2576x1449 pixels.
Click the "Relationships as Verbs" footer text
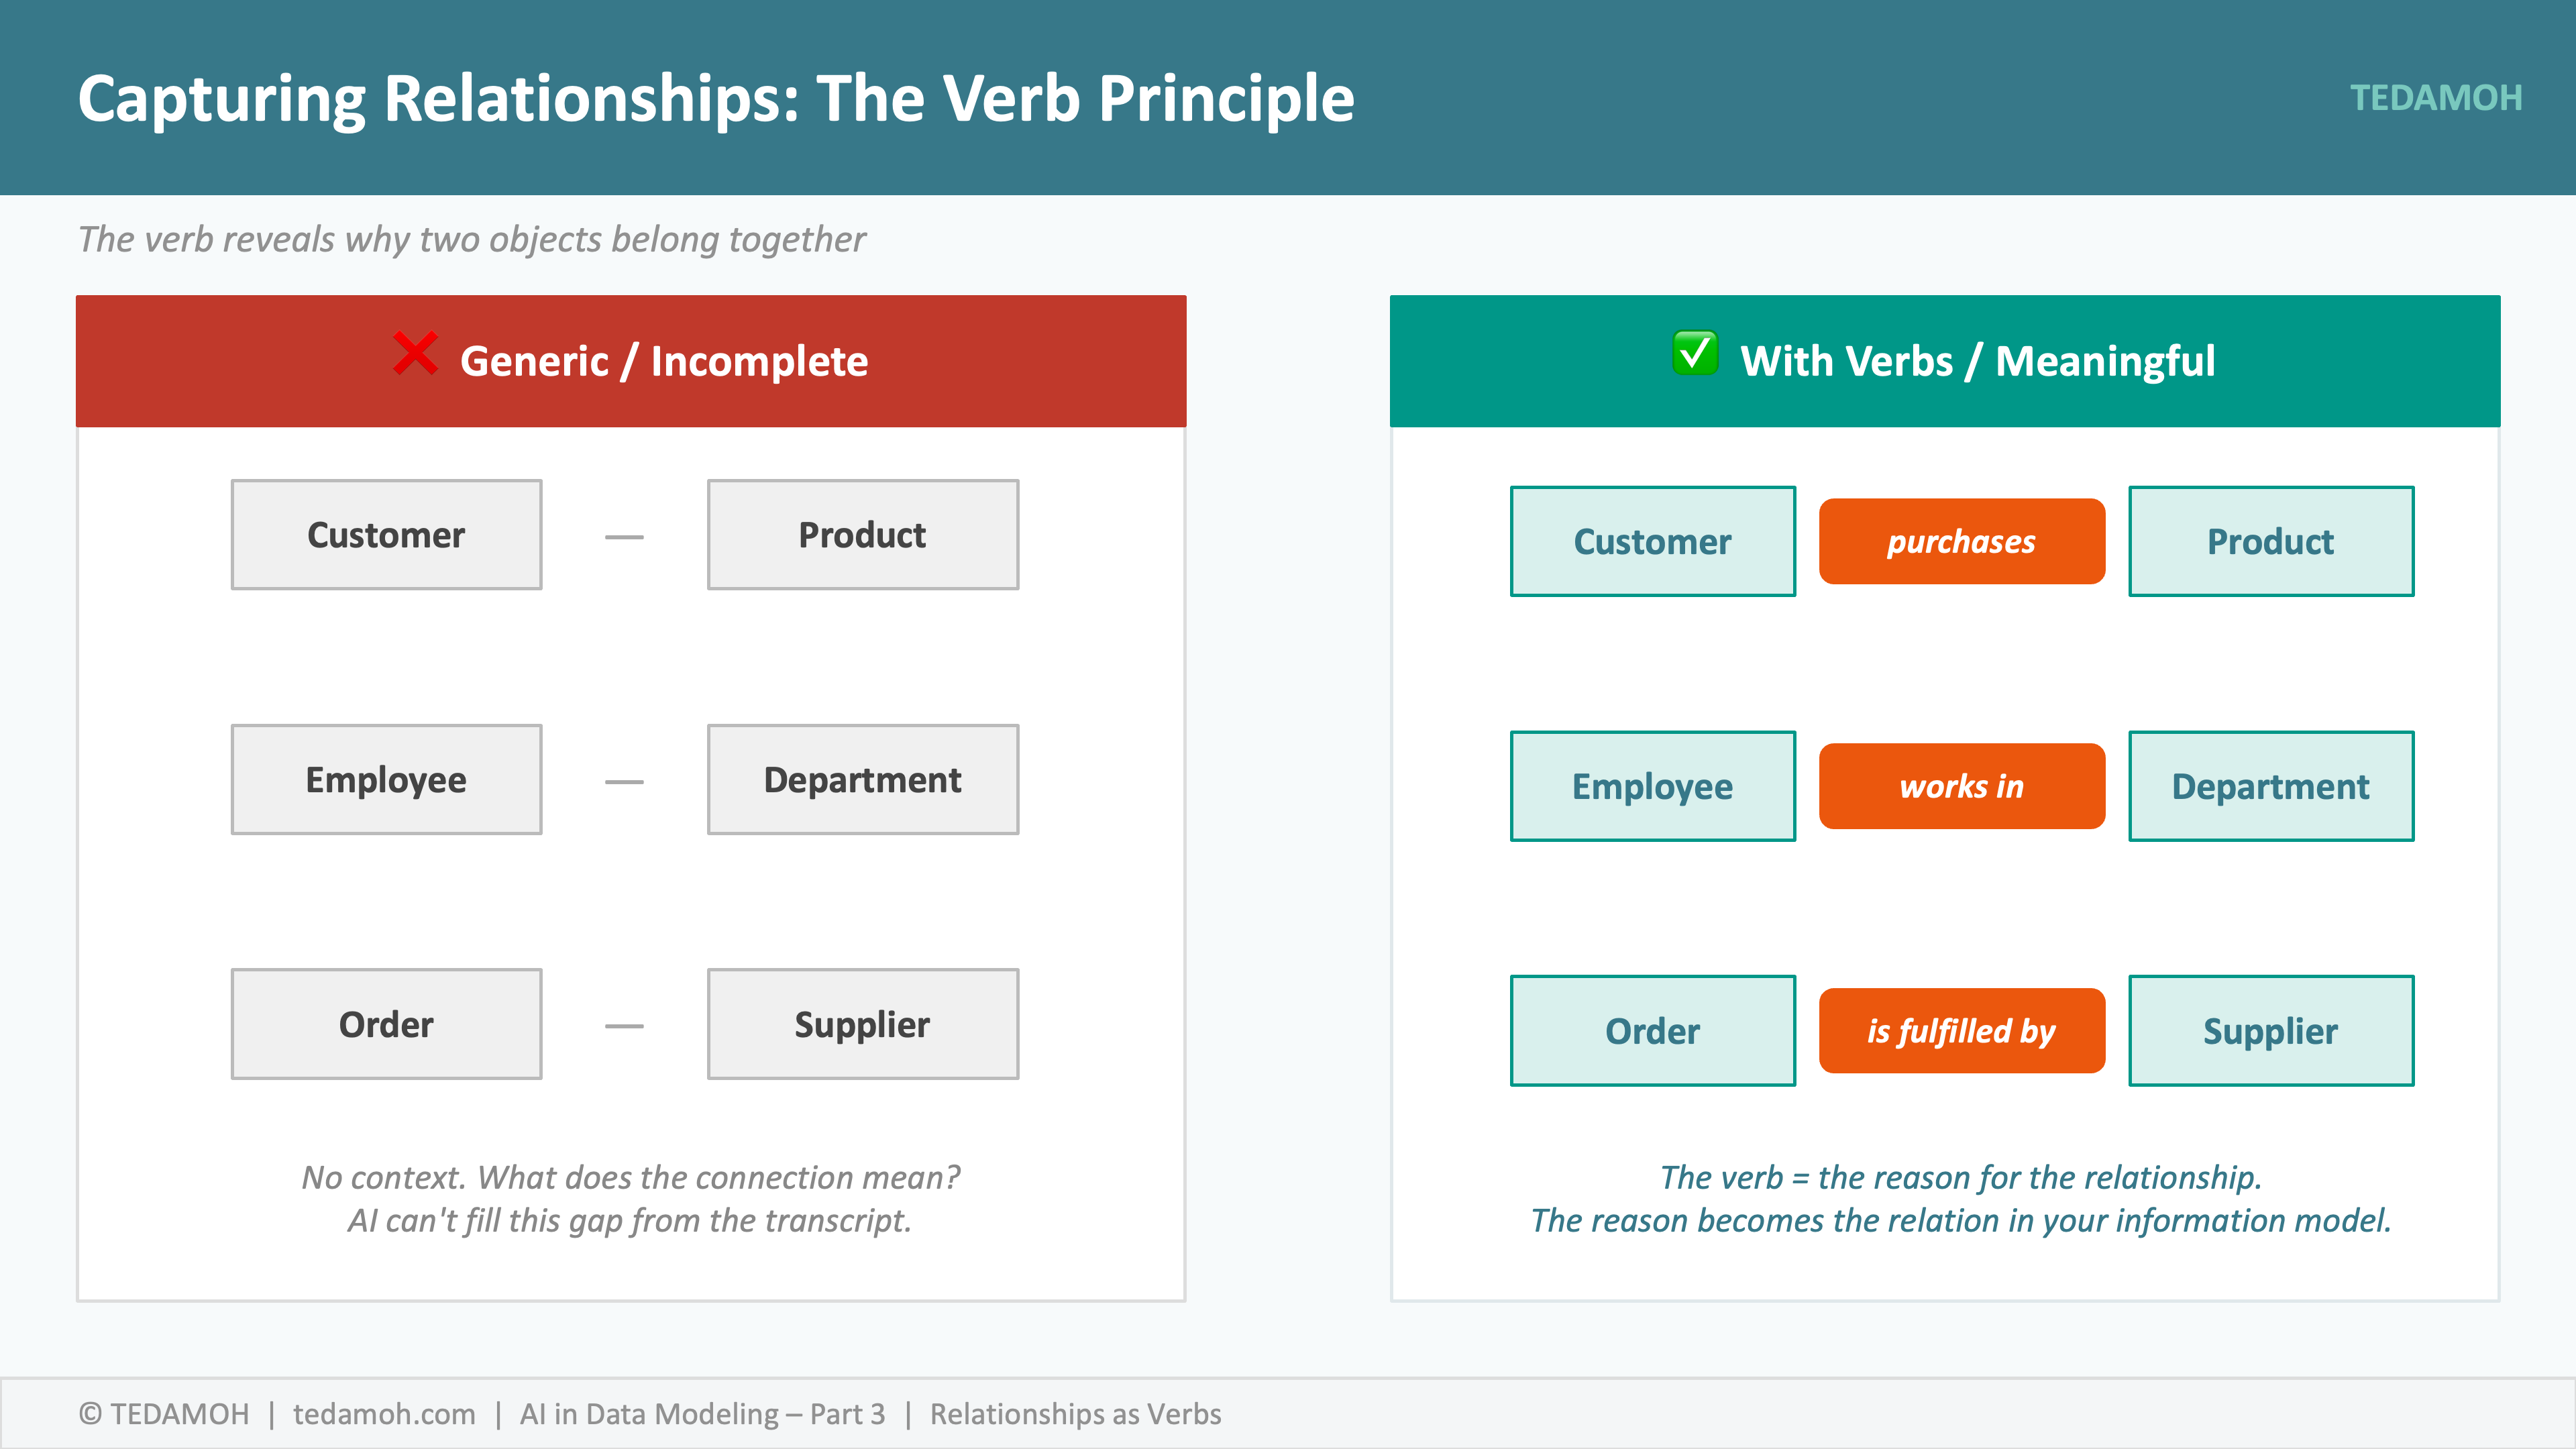(x=1075, y=1414)
